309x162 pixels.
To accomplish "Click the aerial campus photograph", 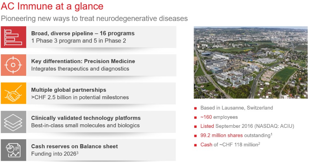I will click(x=251, y=62).
